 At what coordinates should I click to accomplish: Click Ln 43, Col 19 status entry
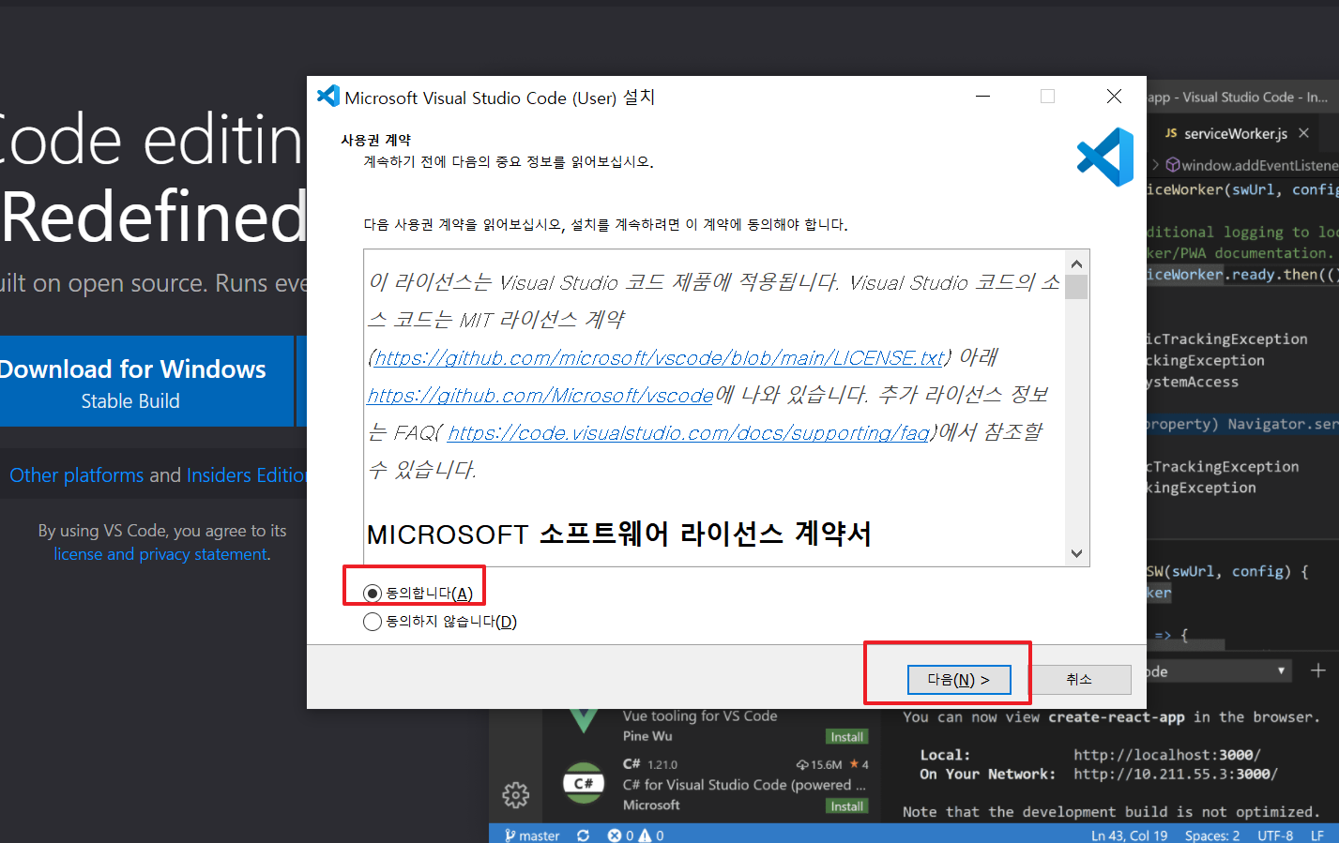pyautogui.click(x=1129, y=835)
